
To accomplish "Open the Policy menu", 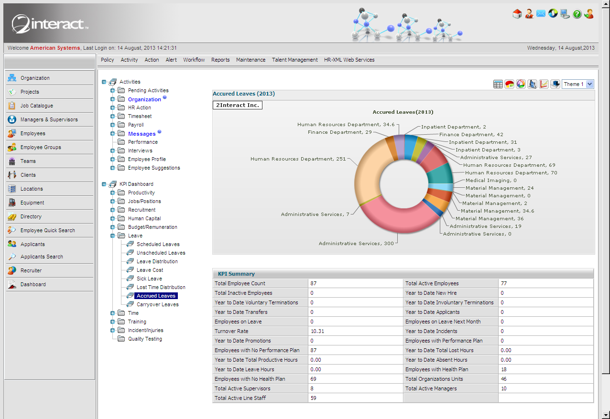I will point(108,60).
